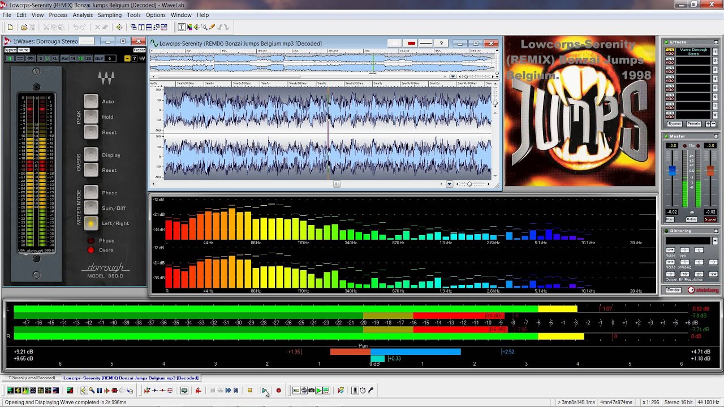Screen dimensions: 724x407
Task: Open the Analysis menu
Action: click(83, 15)
